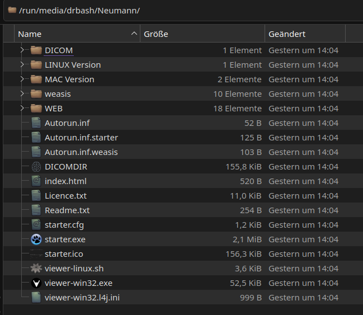Select the Readme.txt file name
Screen dimensions: 363x315
click(x=67, y=210)
